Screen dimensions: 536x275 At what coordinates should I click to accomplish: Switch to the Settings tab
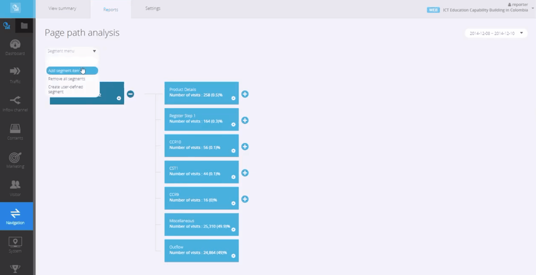153,9
